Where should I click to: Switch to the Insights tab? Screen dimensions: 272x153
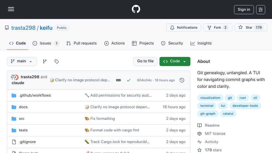point(201,43)
